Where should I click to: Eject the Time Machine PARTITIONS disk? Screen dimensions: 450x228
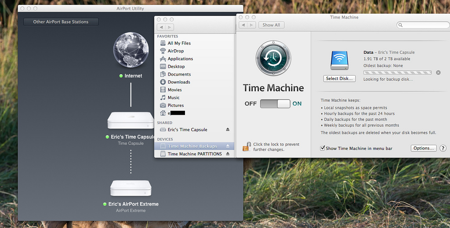coord(228,154)
